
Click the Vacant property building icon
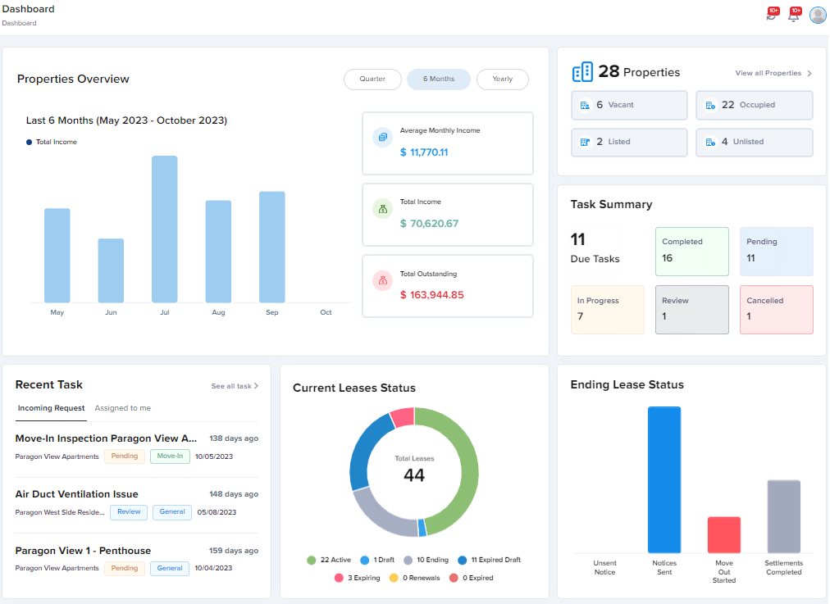585,105
